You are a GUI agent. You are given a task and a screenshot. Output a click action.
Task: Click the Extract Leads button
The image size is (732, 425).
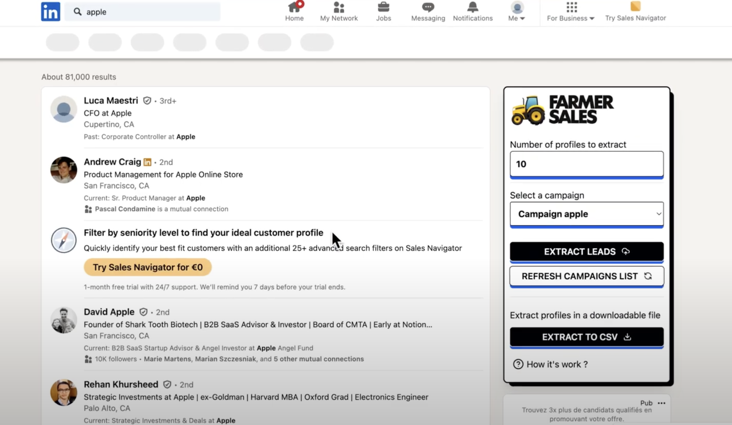pos(587,252)
